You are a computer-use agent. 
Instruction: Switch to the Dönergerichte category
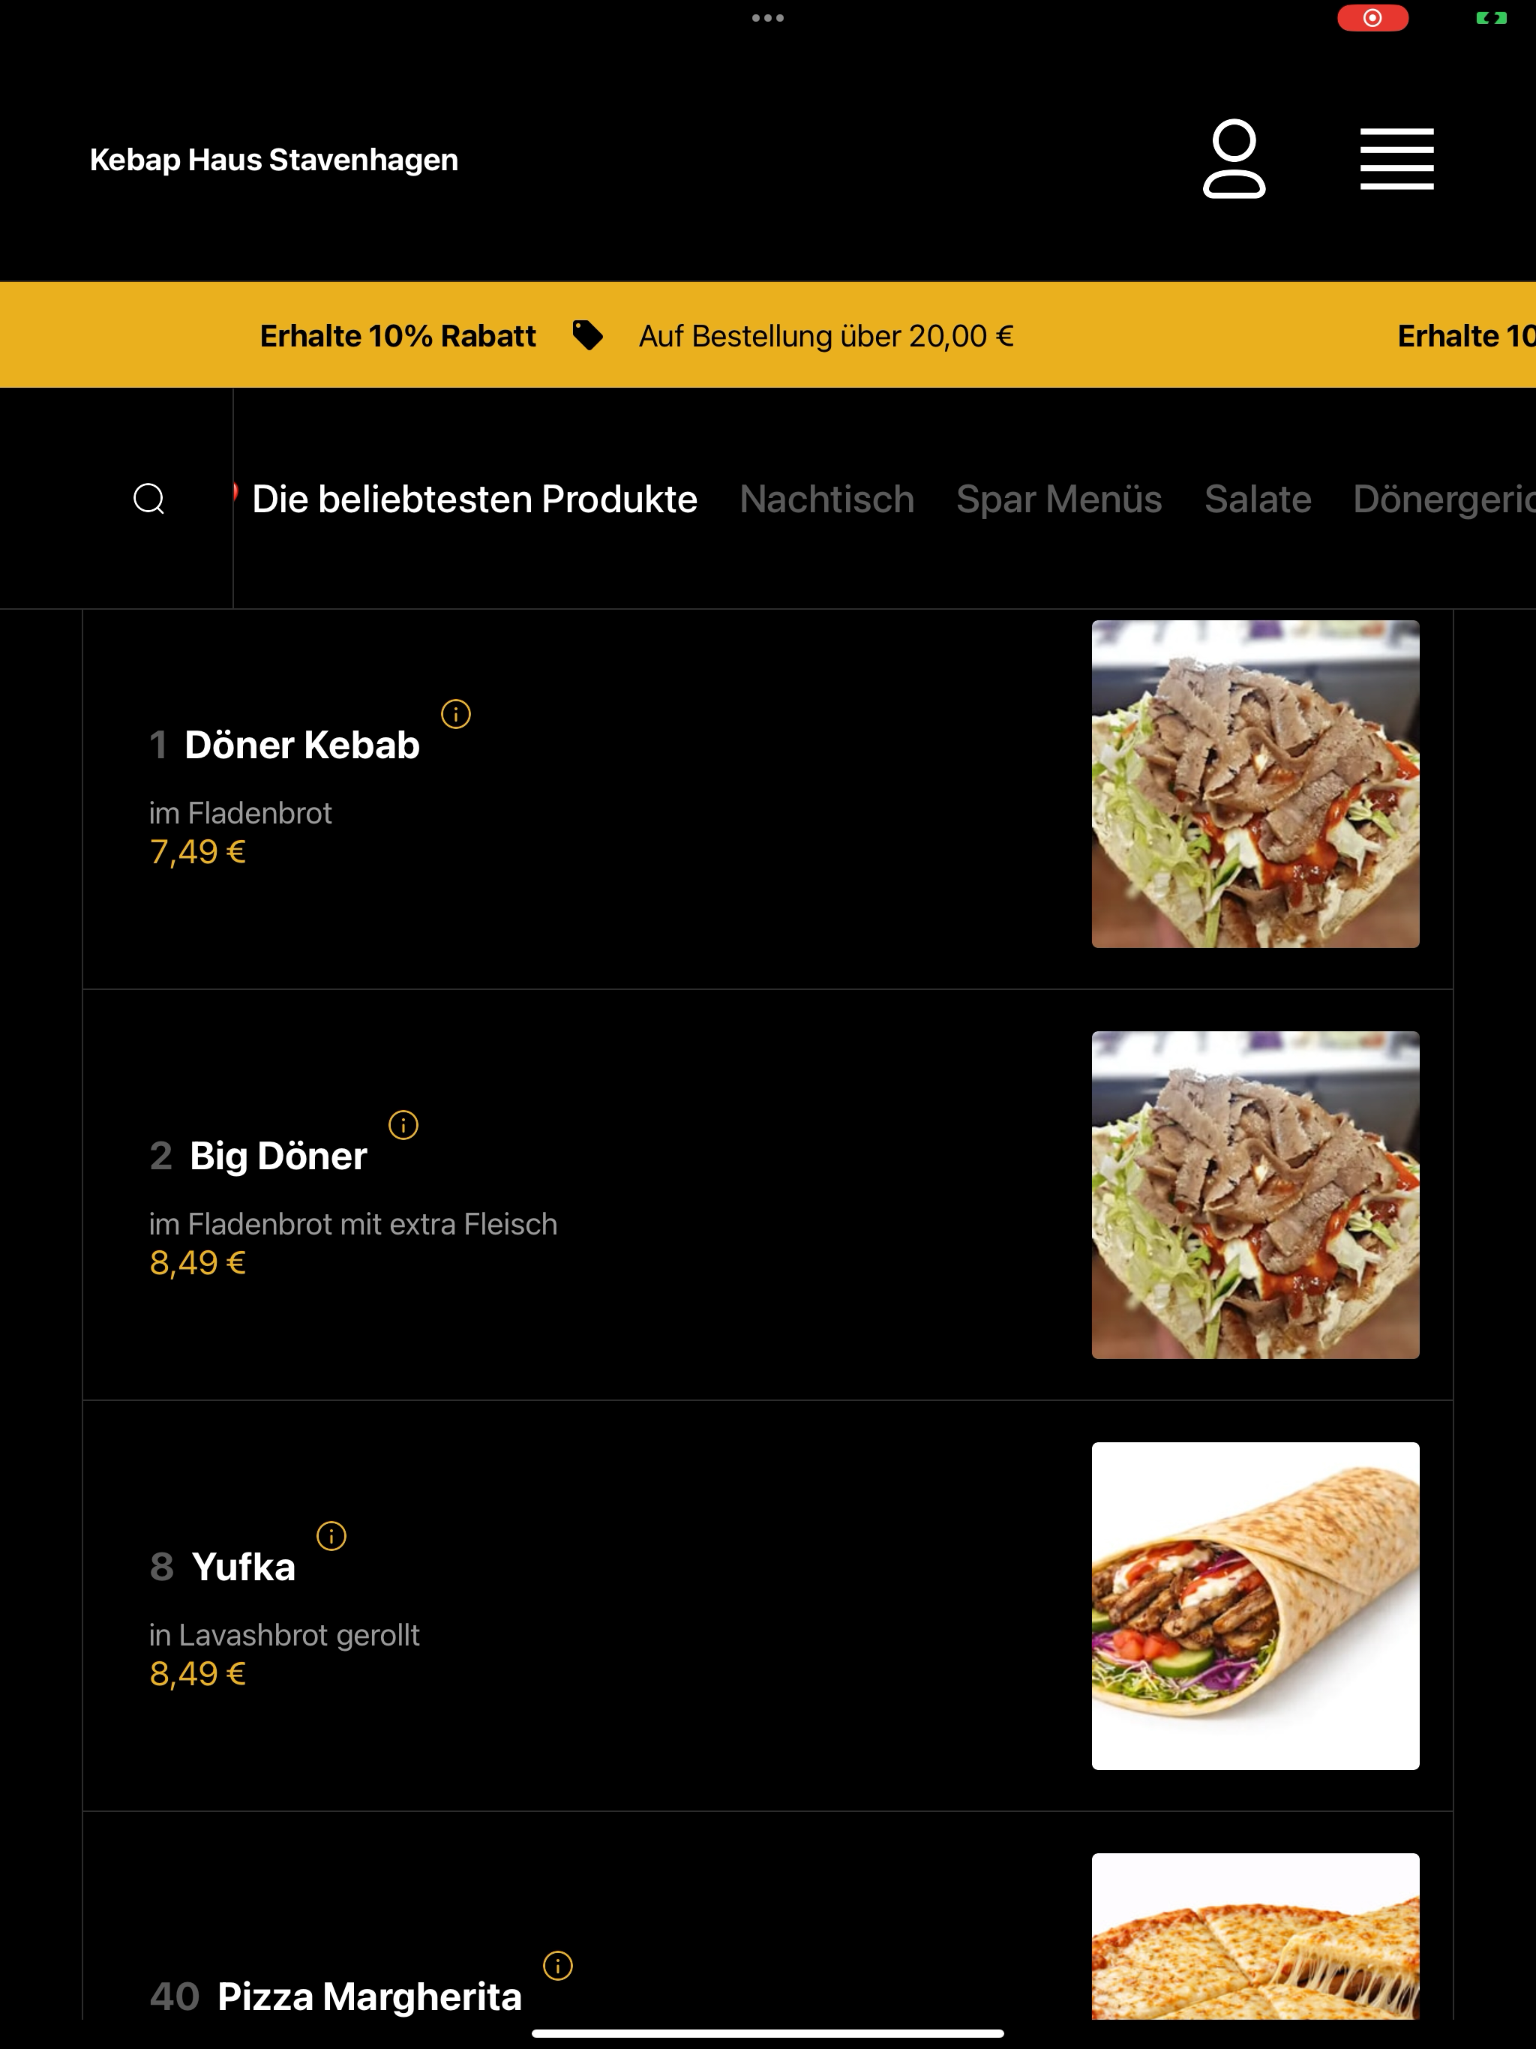coord(1444,498)
